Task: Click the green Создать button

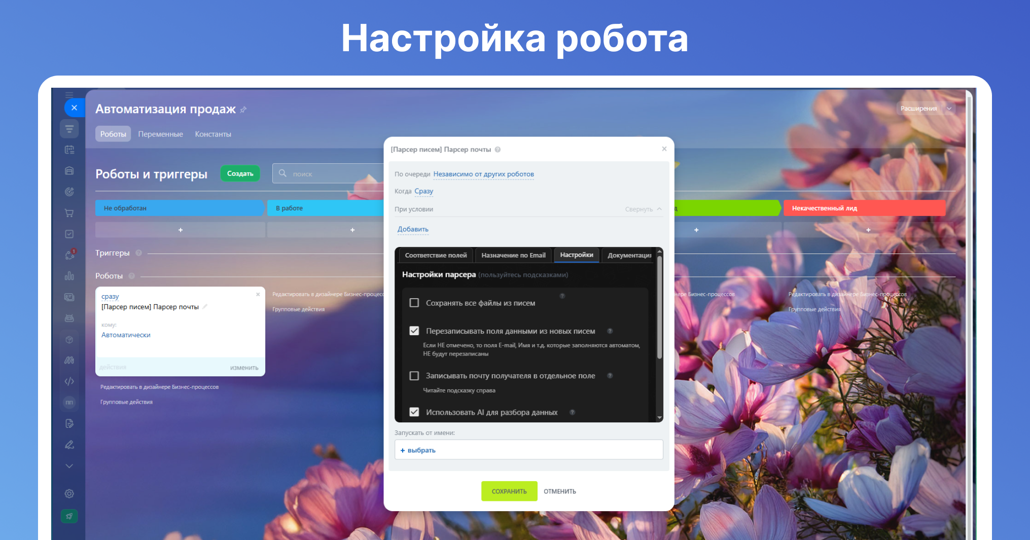Action: [240, 173]
